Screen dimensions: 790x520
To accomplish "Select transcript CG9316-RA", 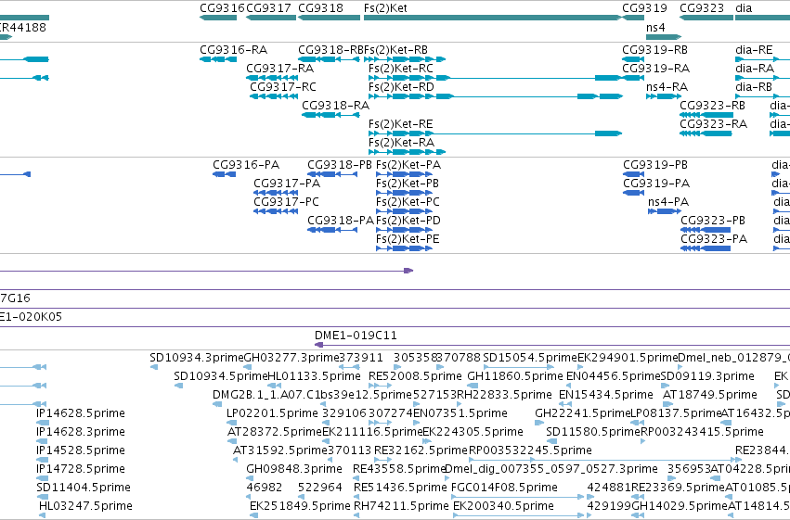I will click(x=218, y=59).
